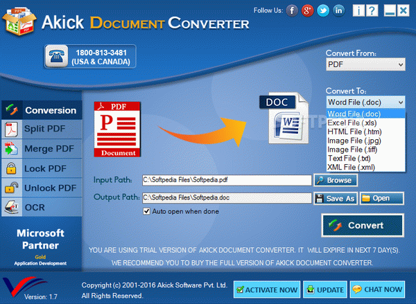The width and height of the screenshot is (416, 304).
Task: Select Image File (.jpg) option
Action: pyautogui.click(x=365, y=141)
